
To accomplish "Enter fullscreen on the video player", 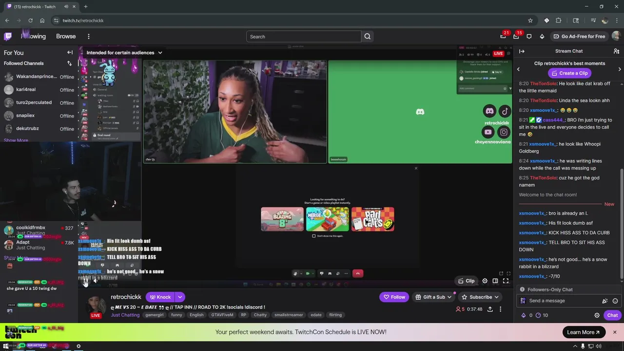I will click(506, 281).
